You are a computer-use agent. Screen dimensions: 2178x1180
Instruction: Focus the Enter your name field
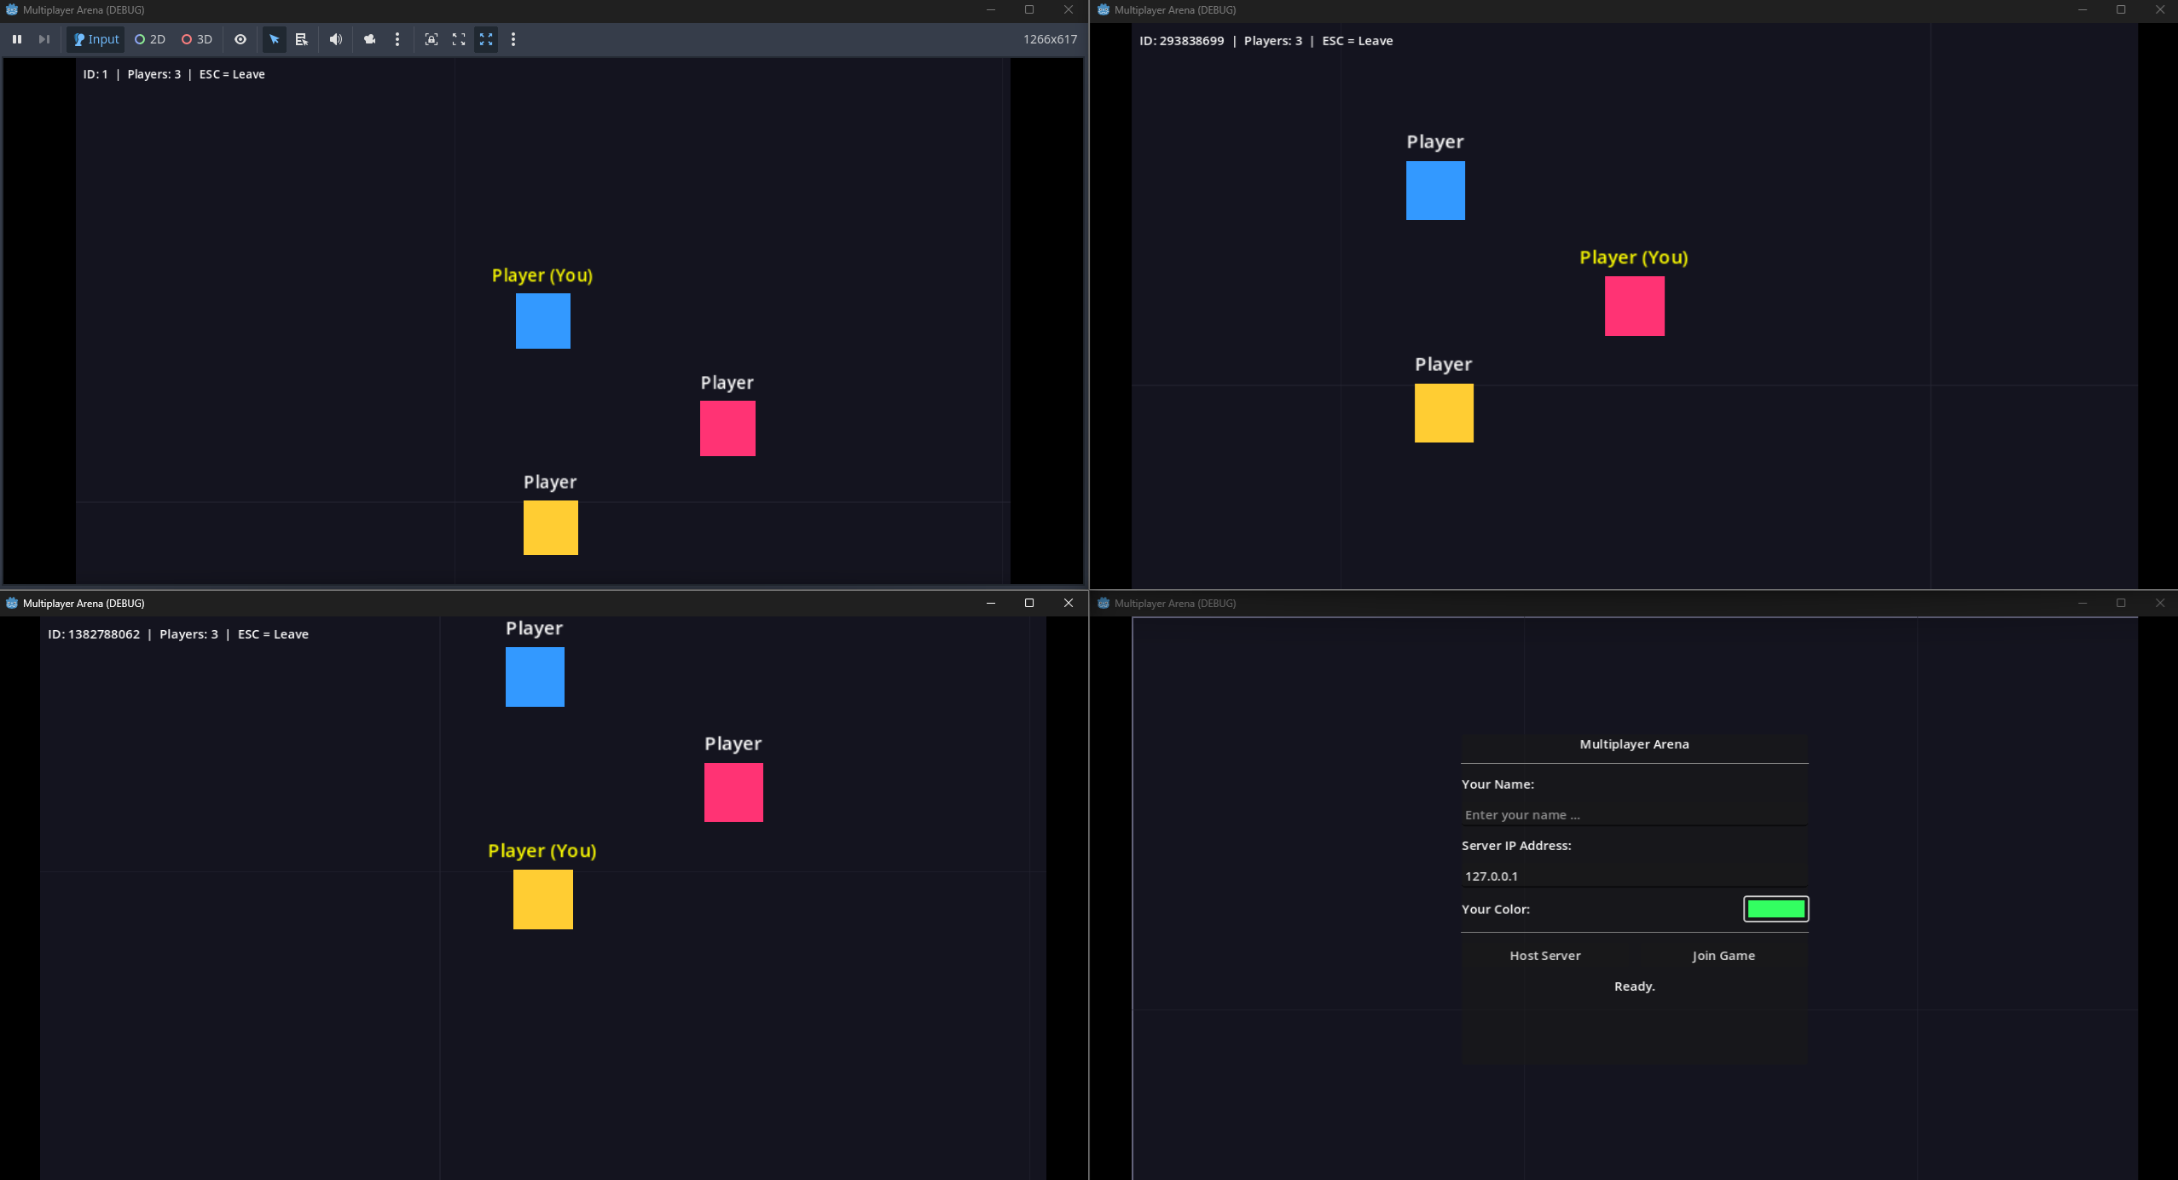[x=1633, y=815]
